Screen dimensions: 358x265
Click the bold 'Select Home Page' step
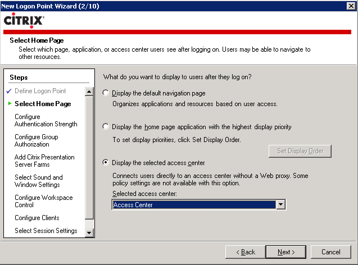point(43,104)
